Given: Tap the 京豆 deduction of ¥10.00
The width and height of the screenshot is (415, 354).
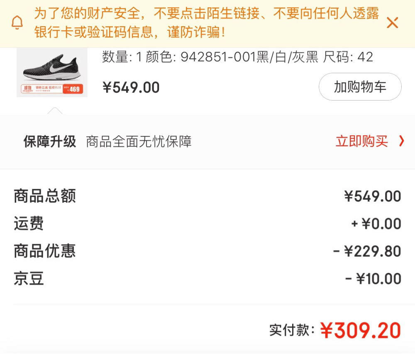Looking at the screenshot, I should point(373,279).
